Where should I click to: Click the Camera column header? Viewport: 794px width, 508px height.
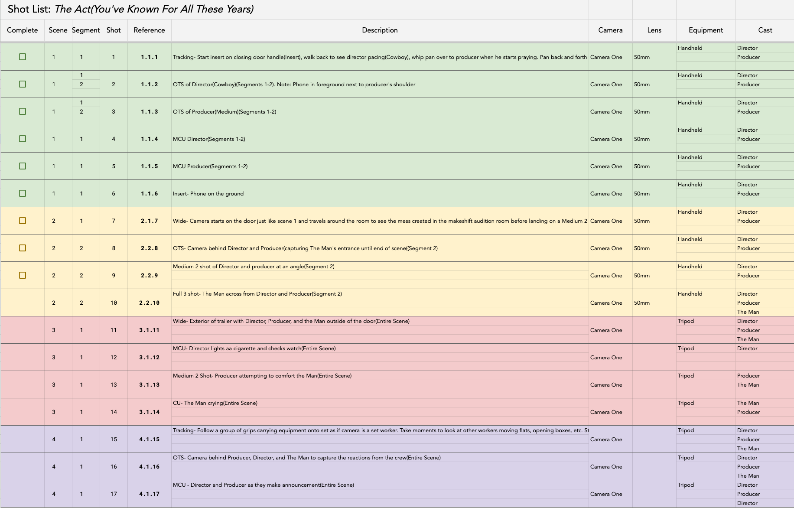click(610, 30)
